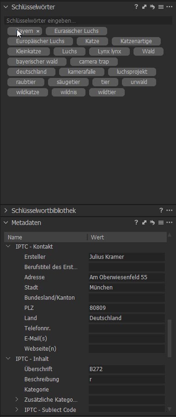Click the empty Berufstitel des Erstellers field
The width and height of the screenshot is (176, 417).
(x=127, y=267)
